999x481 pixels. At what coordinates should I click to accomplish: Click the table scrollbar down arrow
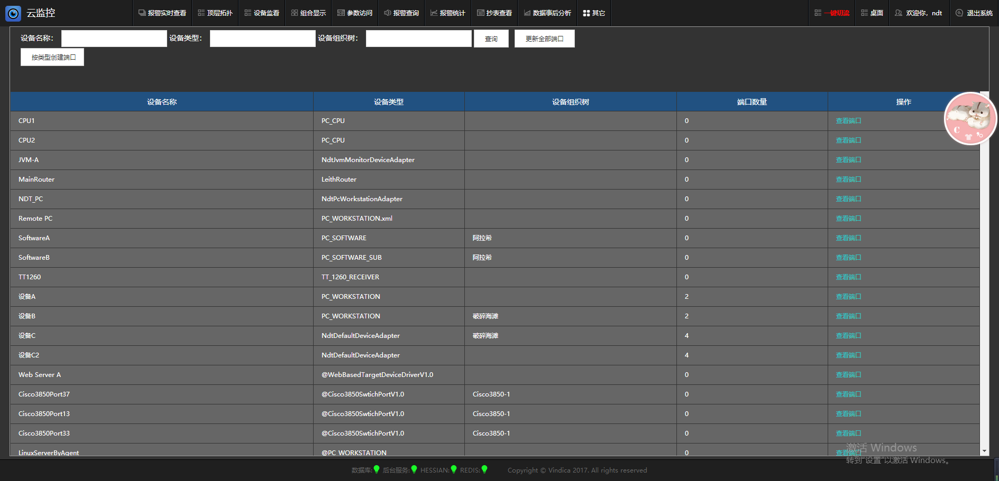point(984,451)
